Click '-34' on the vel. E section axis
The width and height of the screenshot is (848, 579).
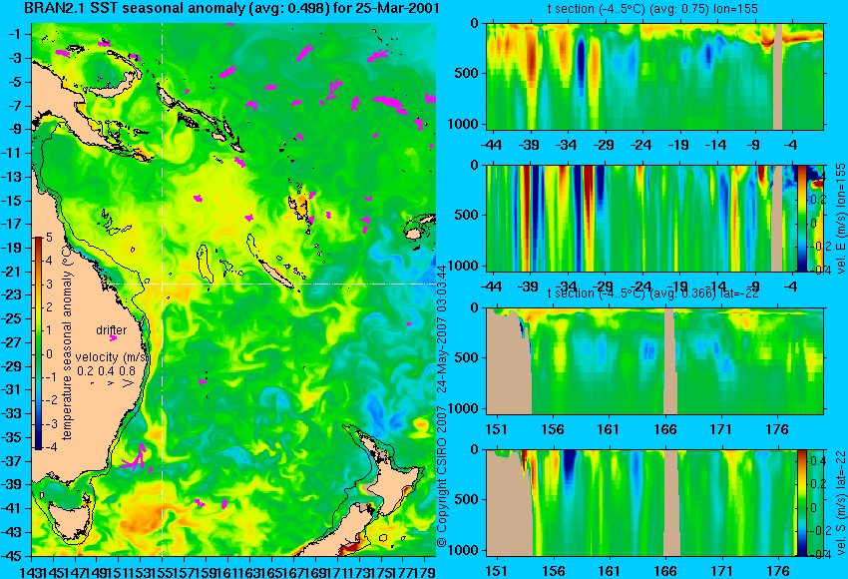coord(566,287)
